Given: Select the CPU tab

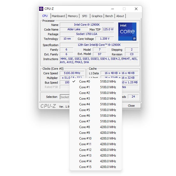Looking at the screenshot, I should [x=45, y=16].
